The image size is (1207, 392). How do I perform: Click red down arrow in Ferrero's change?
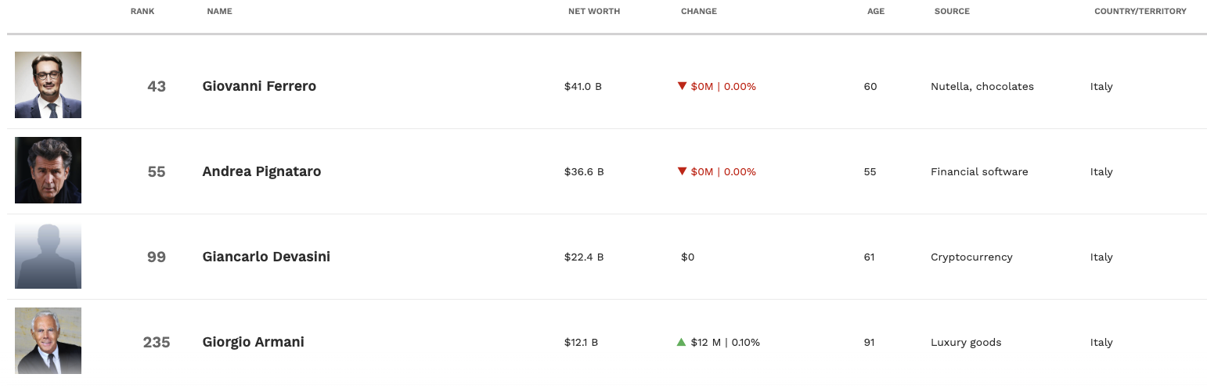tap(682, 86)
